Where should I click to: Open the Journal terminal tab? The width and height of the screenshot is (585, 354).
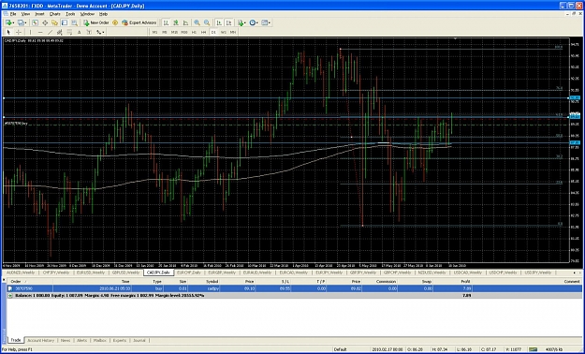click(139, 341)
